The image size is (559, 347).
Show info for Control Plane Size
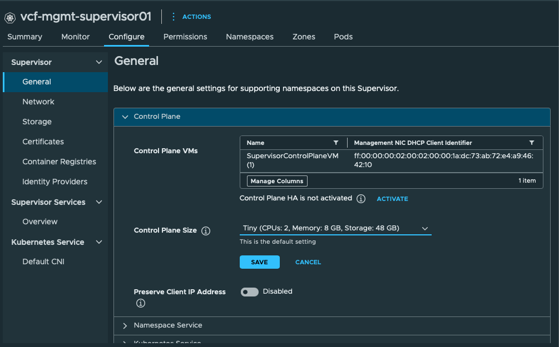tap(206, 231)
